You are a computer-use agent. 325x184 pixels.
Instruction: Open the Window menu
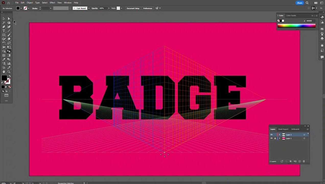pos(68,3)
